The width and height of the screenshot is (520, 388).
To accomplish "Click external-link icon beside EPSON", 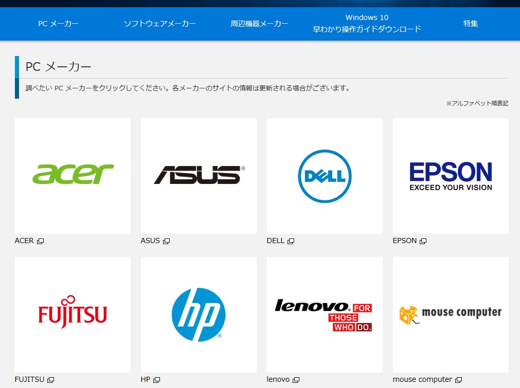I will point(423,241).
